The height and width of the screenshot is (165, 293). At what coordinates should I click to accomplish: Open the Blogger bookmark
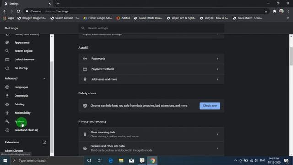(x=32, y=18)
